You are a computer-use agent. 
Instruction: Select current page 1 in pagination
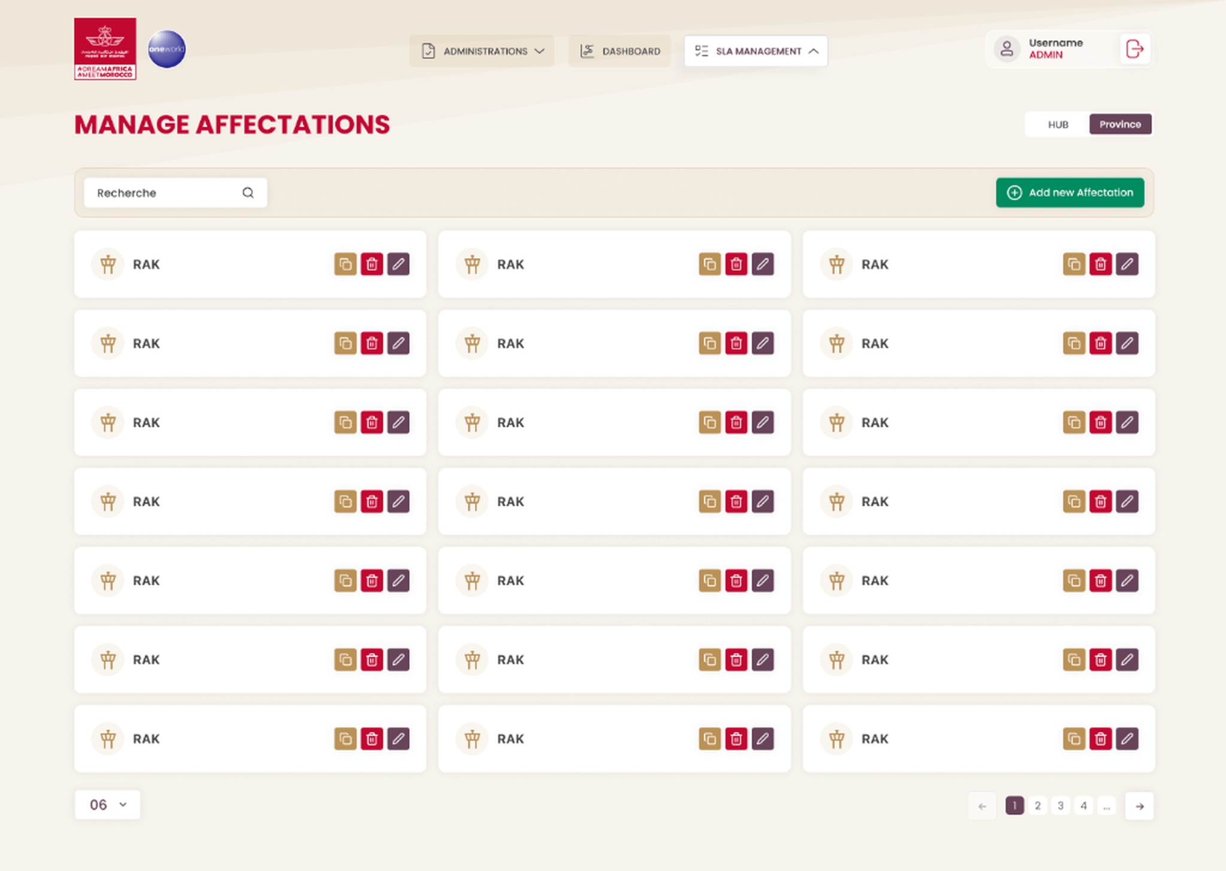(1015, 806)
